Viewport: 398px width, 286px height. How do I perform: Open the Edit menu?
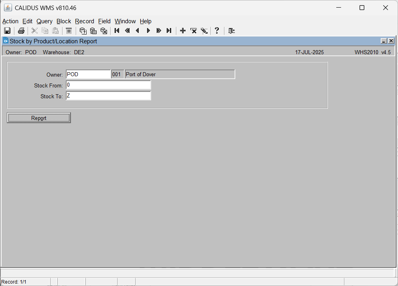point(27,21)
